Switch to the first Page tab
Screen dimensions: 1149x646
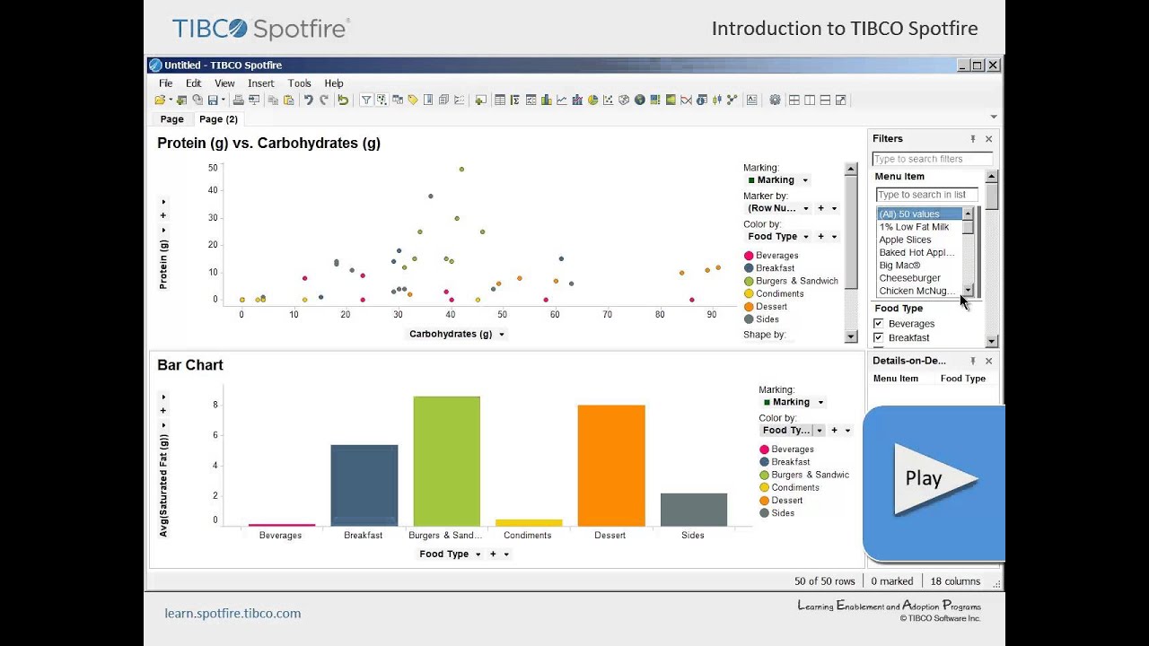[x=171, y=119]
